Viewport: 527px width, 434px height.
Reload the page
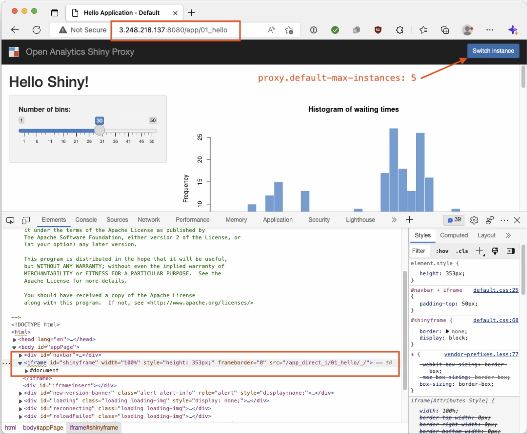[x=37, y=30]
